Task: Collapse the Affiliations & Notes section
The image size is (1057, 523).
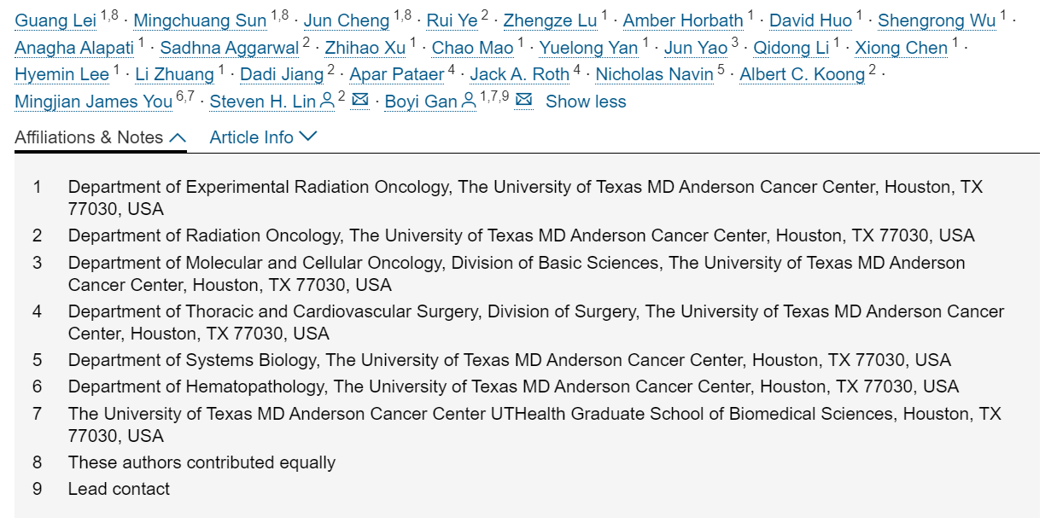Action: pos(100,137)
